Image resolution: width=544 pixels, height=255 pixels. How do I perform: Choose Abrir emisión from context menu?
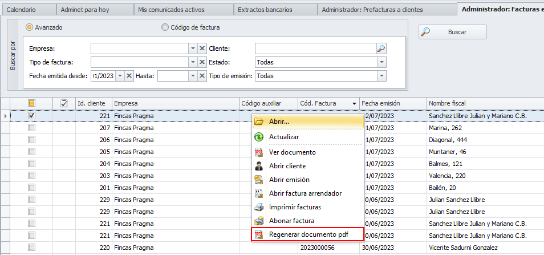click(x=308, y=180)
